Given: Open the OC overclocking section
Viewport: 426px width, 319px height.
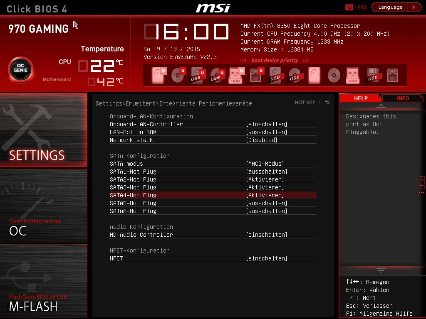Looking at the screenshot, I should click(x=43, y=206).
